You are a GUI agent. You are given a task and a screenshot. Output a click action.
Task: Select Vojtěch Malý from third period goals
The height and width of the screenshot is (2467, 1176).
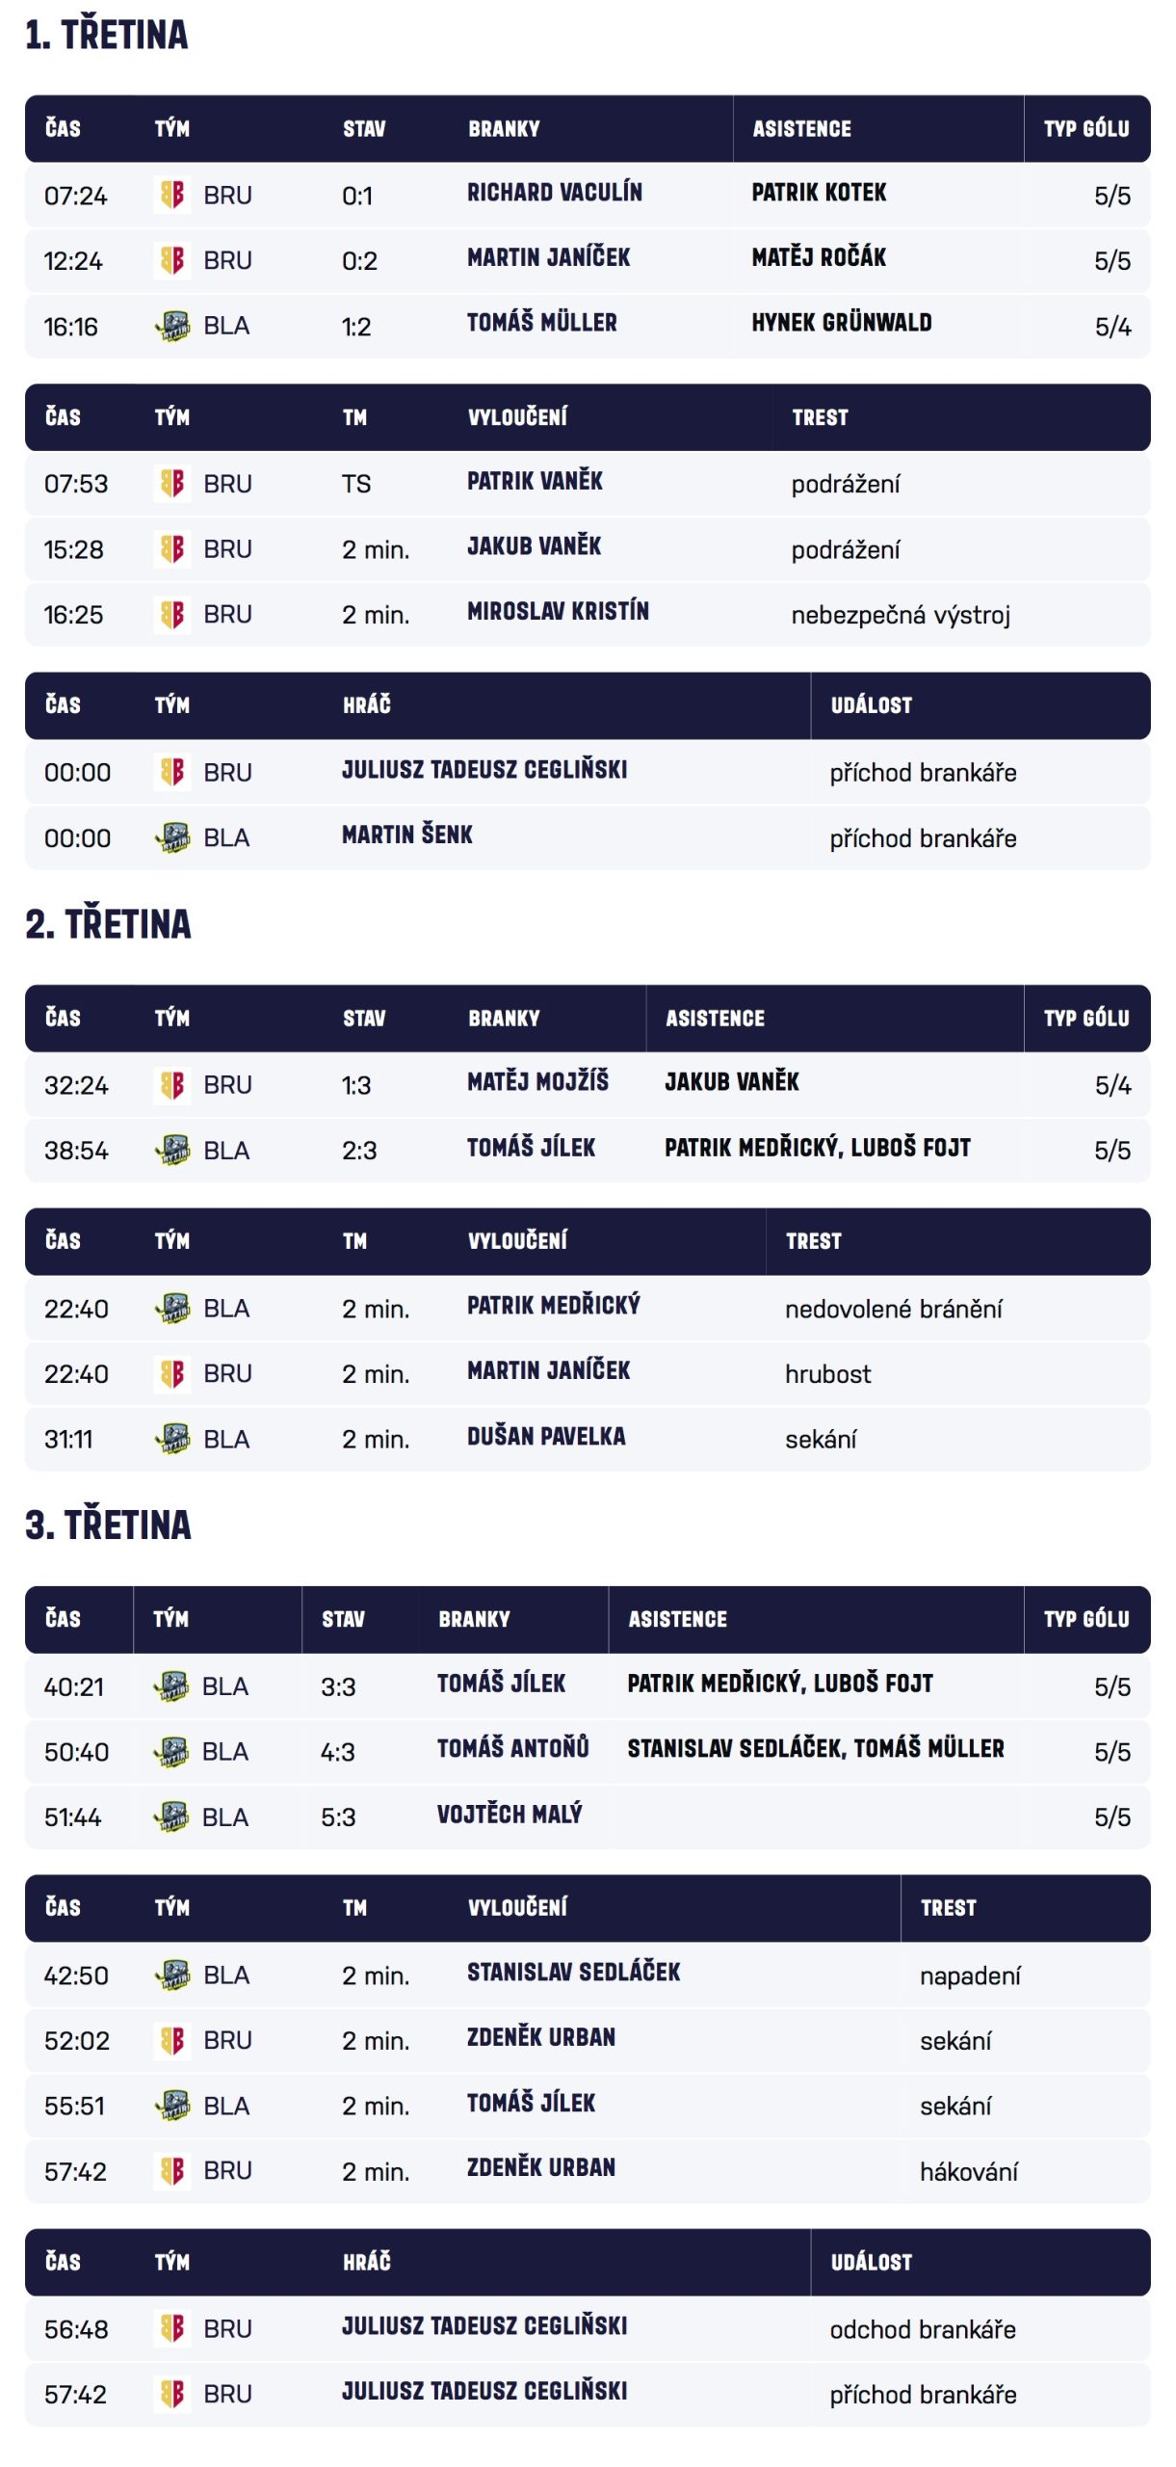(510, 1815)
